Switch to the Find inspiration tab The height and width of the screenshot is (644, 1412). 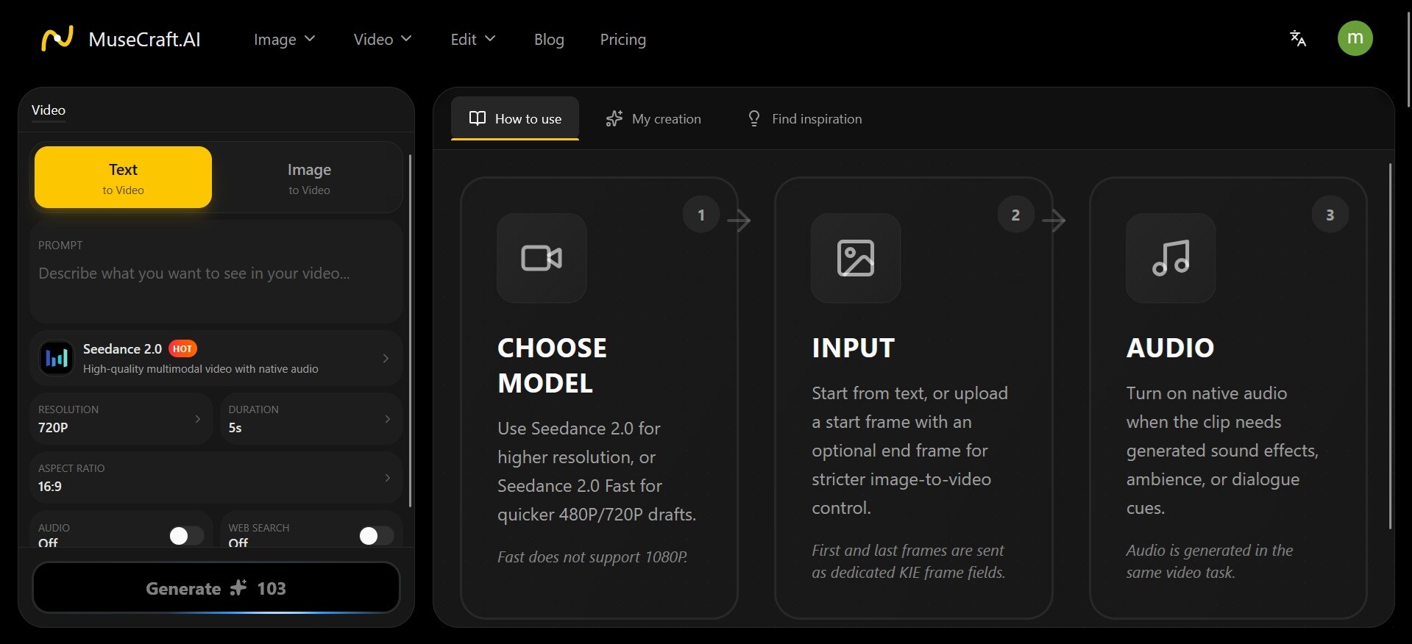(x=804, y=118)
